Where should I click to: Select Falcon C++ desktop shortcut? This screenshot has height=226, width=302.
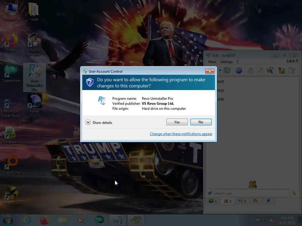coord(12,196)
